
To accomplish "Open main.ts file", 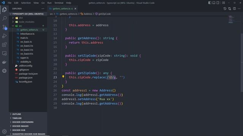I will click(x=28, y=38).
